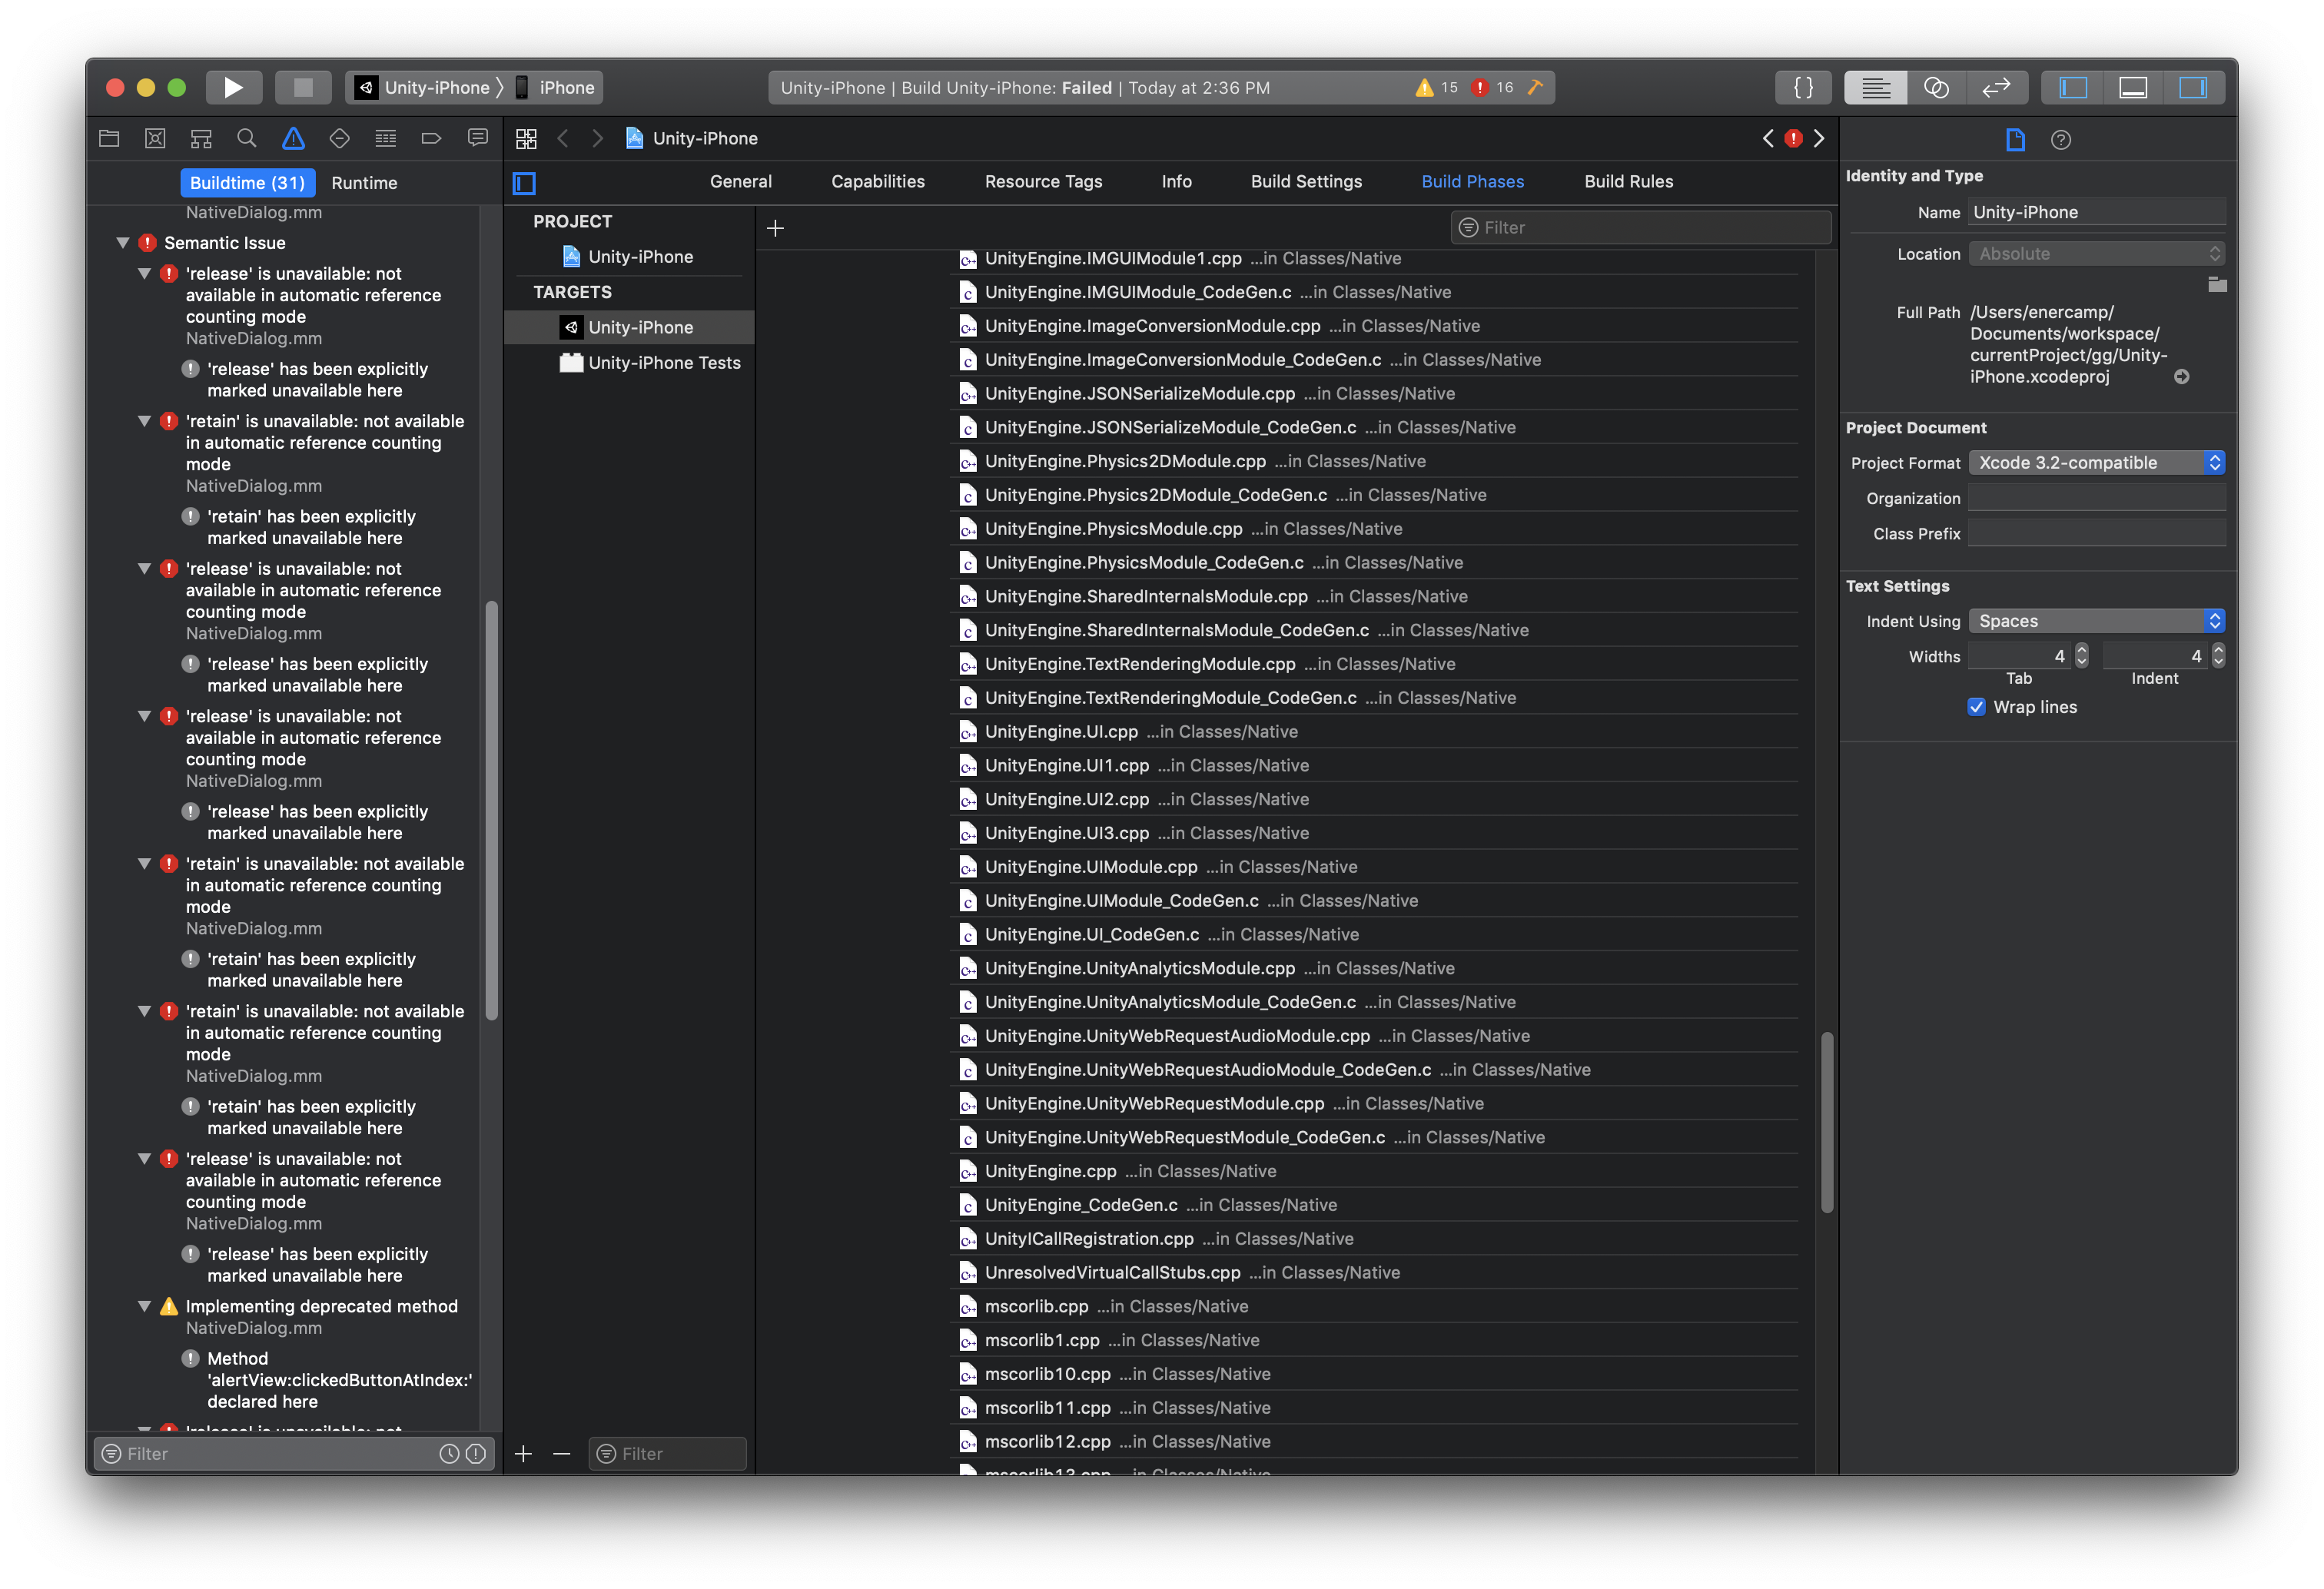Image resolution: width=2324 pixels, height=1589 pixels.
Task: Open the Project navigator folder icon
Action: coord(109,138)
